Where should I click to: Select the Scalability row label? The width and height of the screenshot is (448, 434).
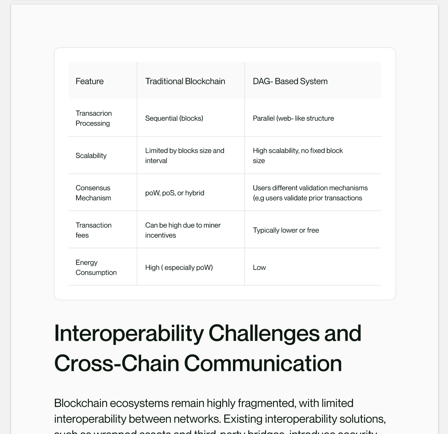click(91, 156)
